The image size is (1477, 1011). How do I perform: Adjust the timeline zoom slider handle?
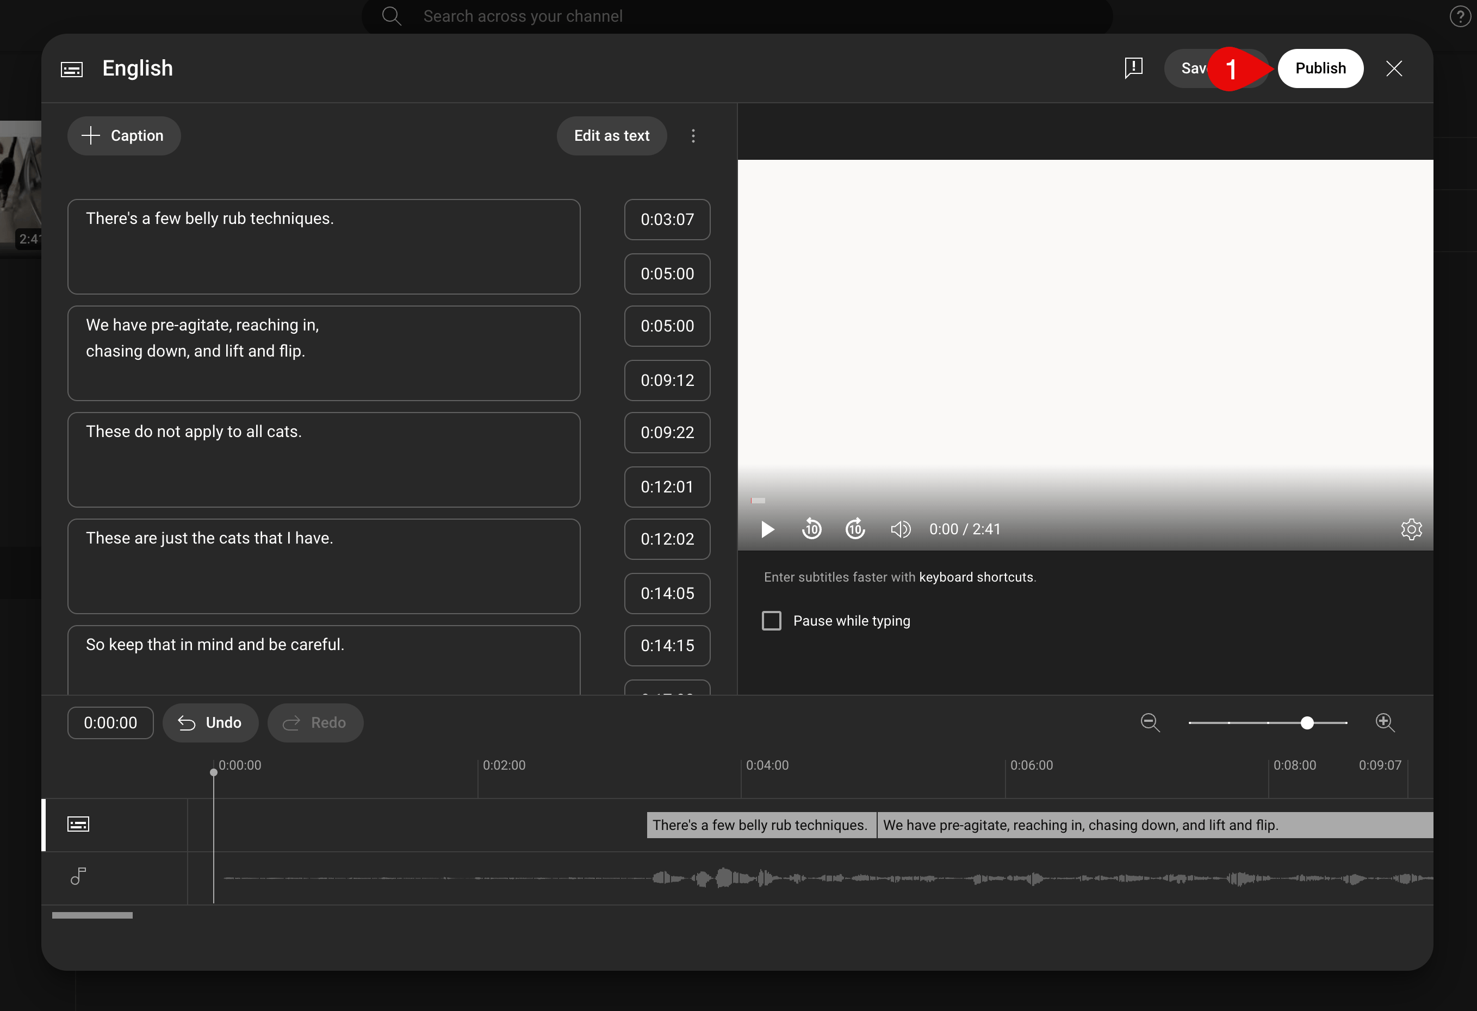[1307, 723]
